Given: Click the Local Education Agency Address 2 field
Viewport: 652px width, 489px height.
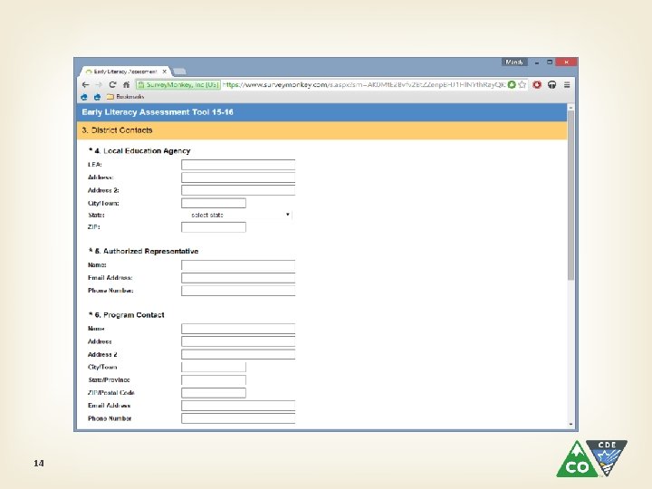Looking at the screenshot, I should pos(238,190).
